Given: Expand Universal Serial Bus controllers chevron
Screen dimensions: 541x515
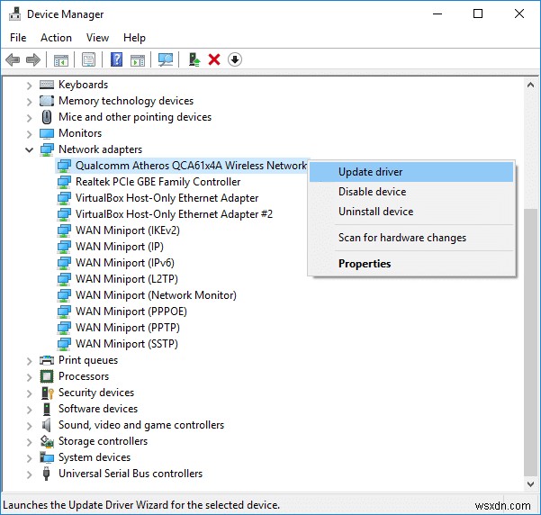Looking at the screenshot, I should pos(30,474).
